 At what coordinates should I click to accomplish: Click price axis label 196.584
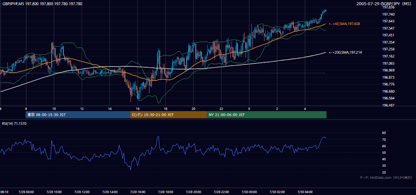pyautogui.click(x=388, y=98)
